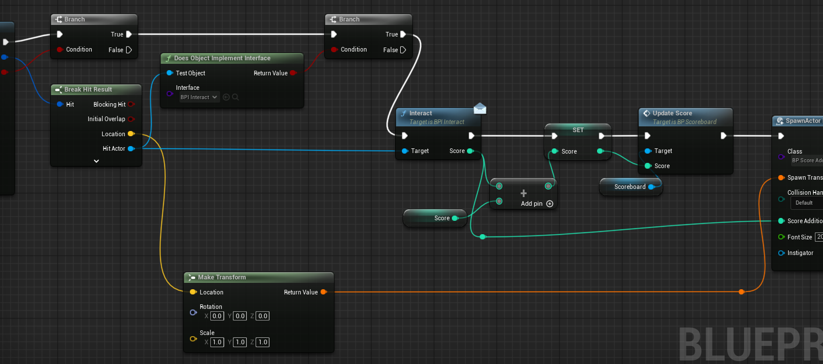Click the envelope message icon on Interact node
This screenshot has height=364, width=823.
coord(480,108)
